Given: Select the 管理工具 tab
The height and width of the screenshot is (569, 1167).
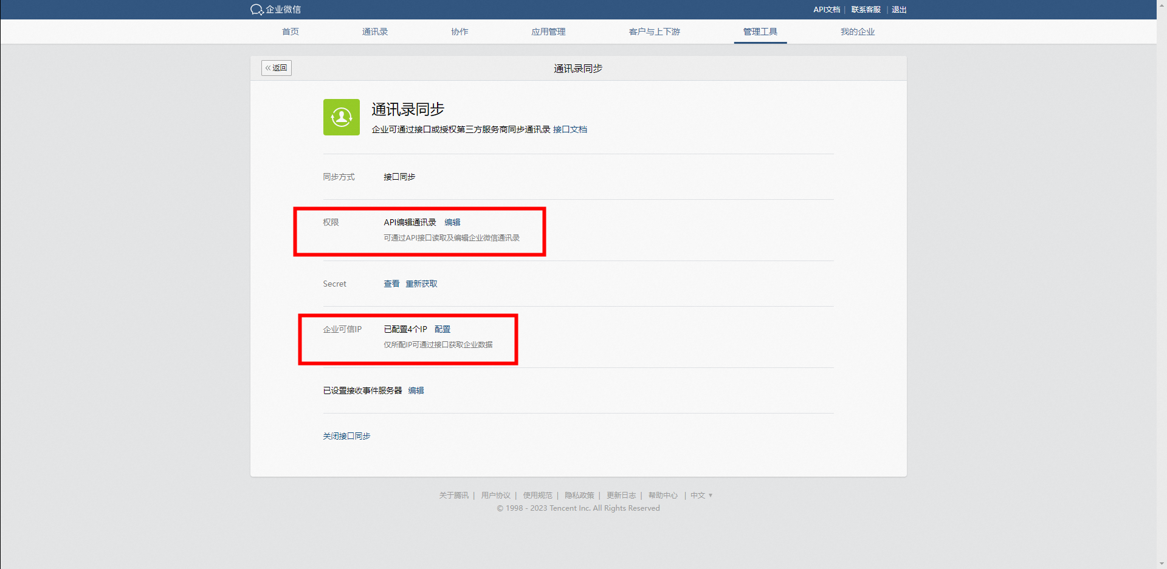Looking at the screenshot, I should coord(760,32).
